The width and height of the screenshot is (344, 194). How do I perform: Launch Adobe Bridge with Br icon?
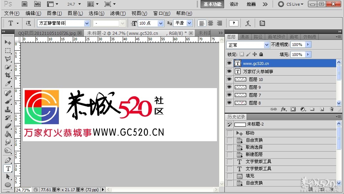(x=25, y=4)
